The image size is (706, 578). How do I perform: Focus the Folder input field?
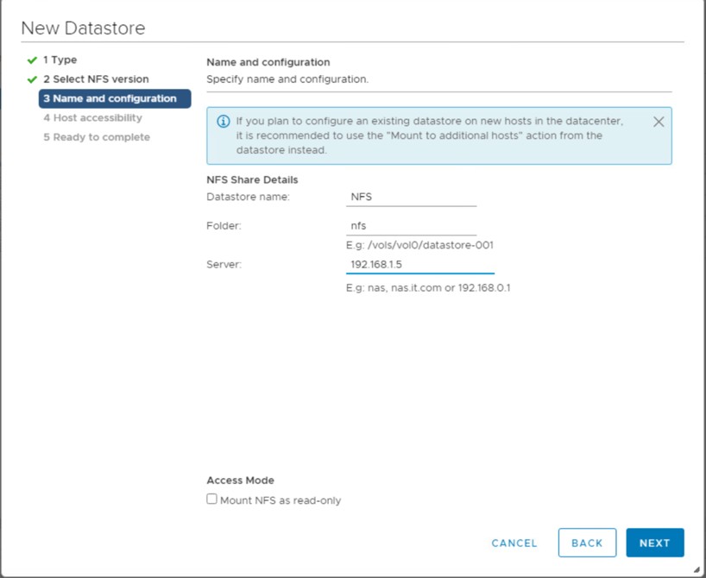tap(411, 226)
